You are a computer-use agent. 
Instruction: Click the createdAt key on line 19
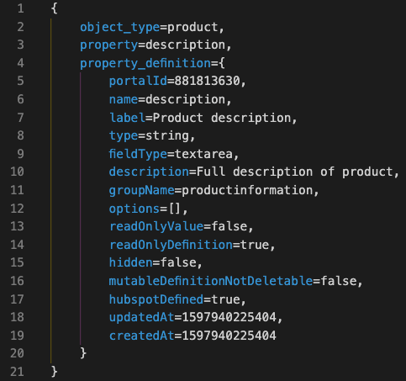[x=141, y=336]
